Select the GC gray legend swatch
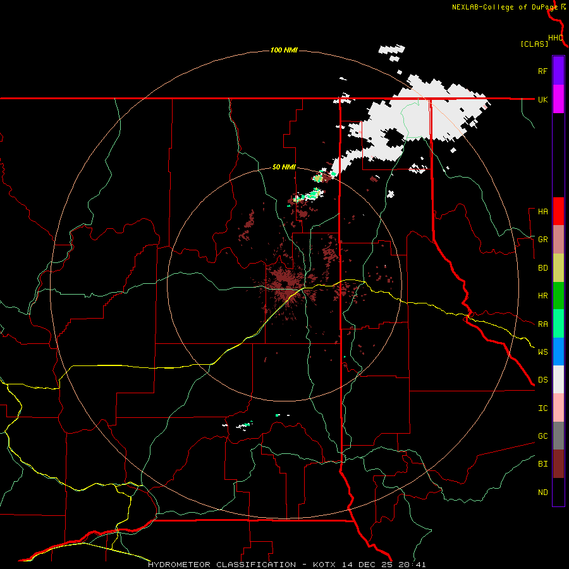This screenshot has height=569, width=569. [558, 436]
